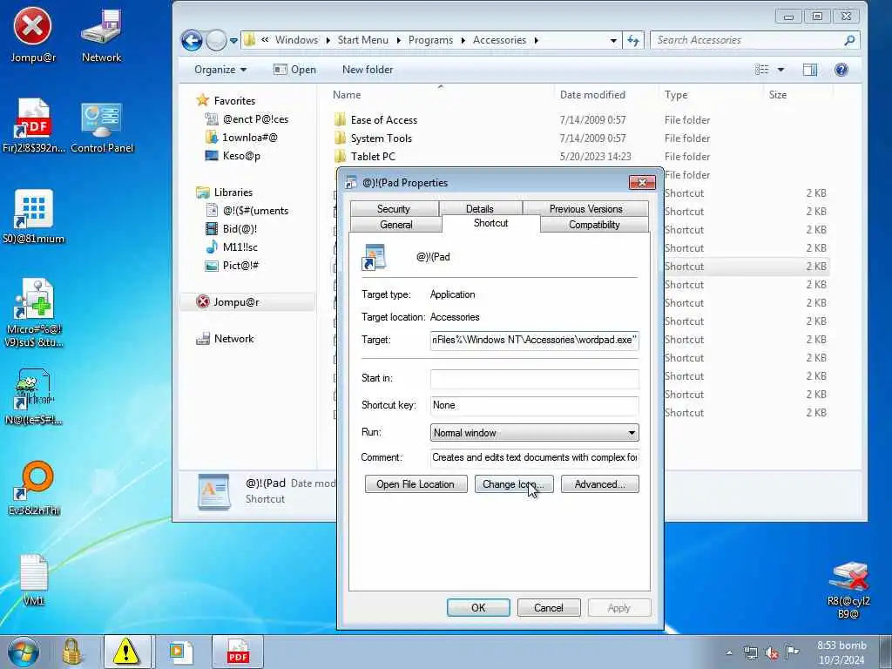Click the Target path field

[x=534, y=341]
